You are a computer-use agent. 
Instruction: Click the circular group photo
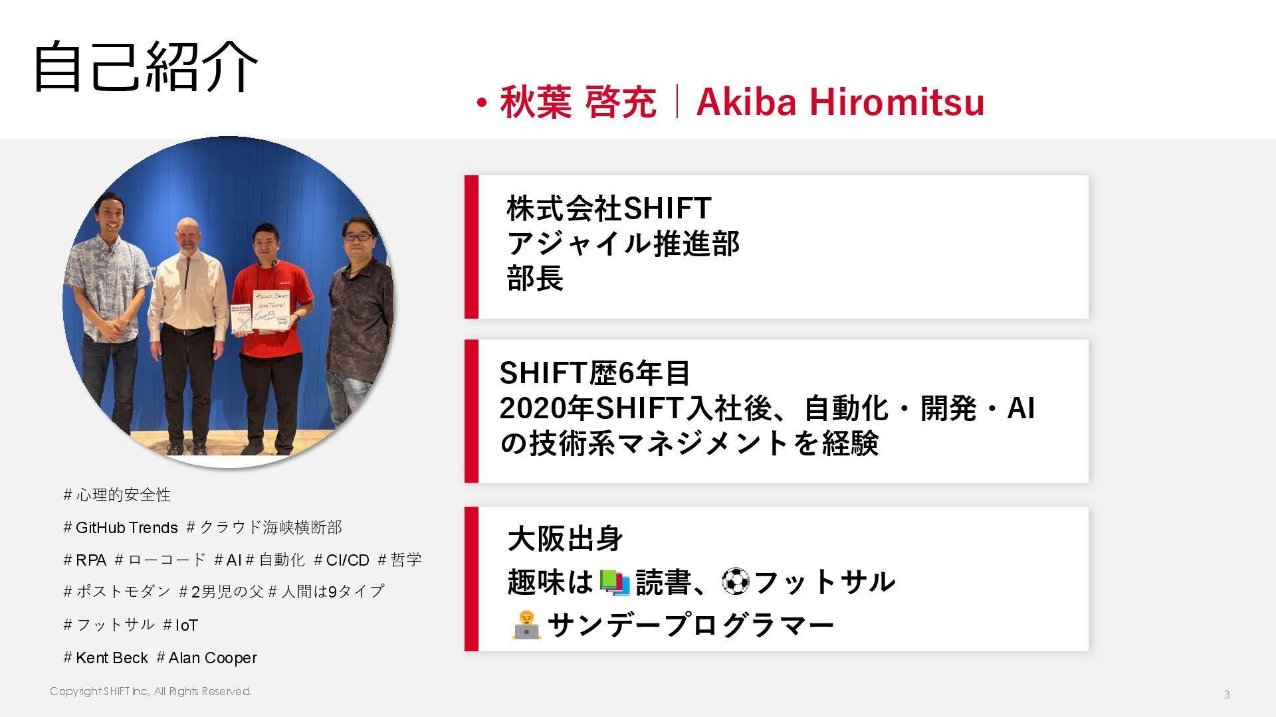point(229,302)
